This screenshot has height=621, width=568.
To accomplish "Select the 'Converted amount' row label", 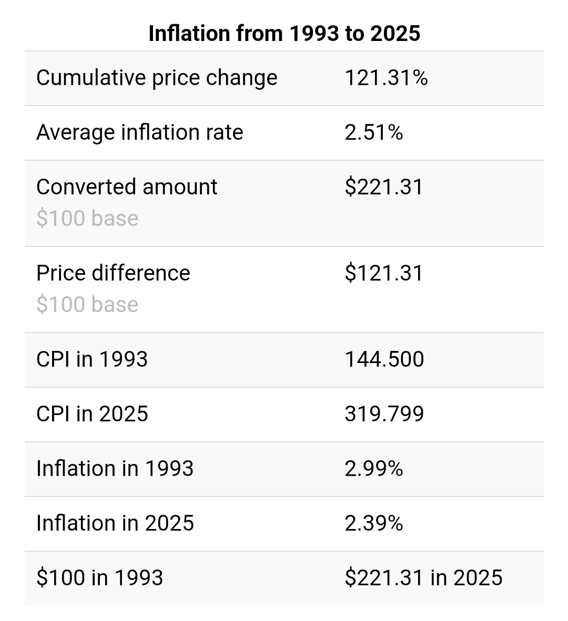I will point(127,187).
